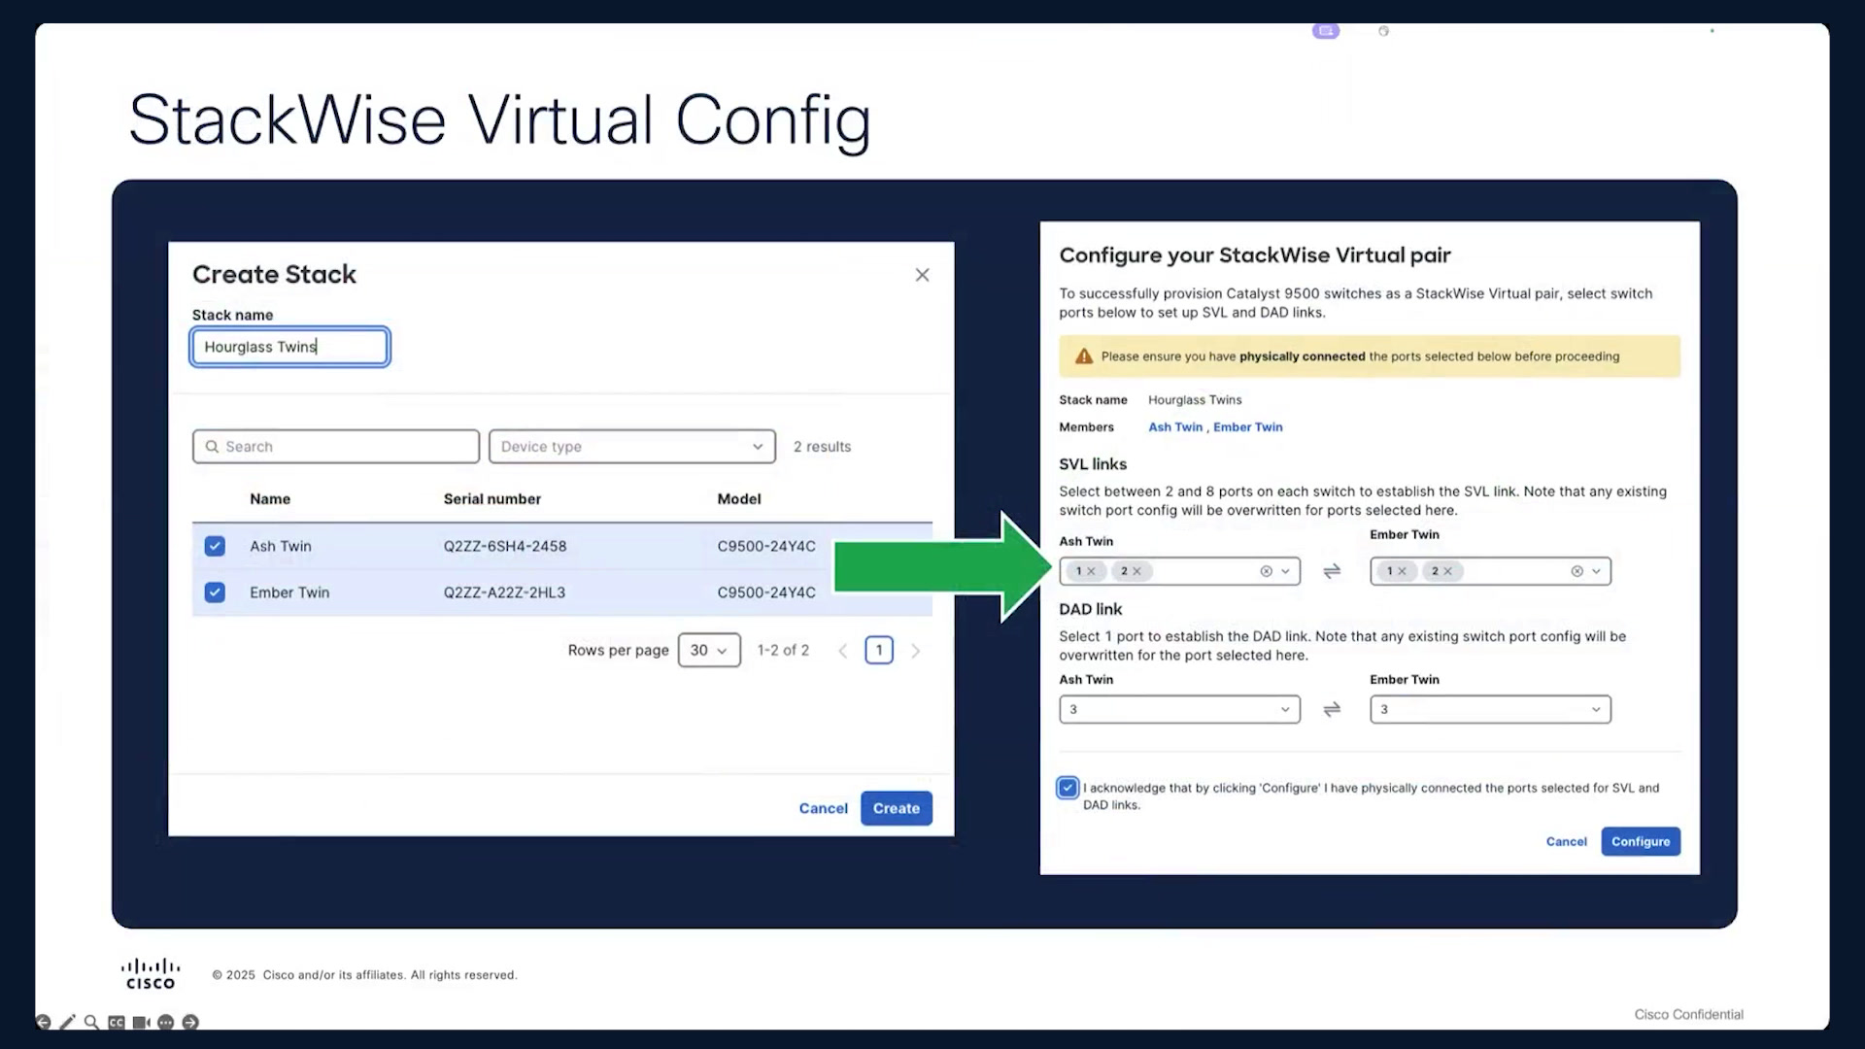This screenshot has width=1865, height=1049.
Task: Focus the Stack name input field
Action: click(290, 347)
